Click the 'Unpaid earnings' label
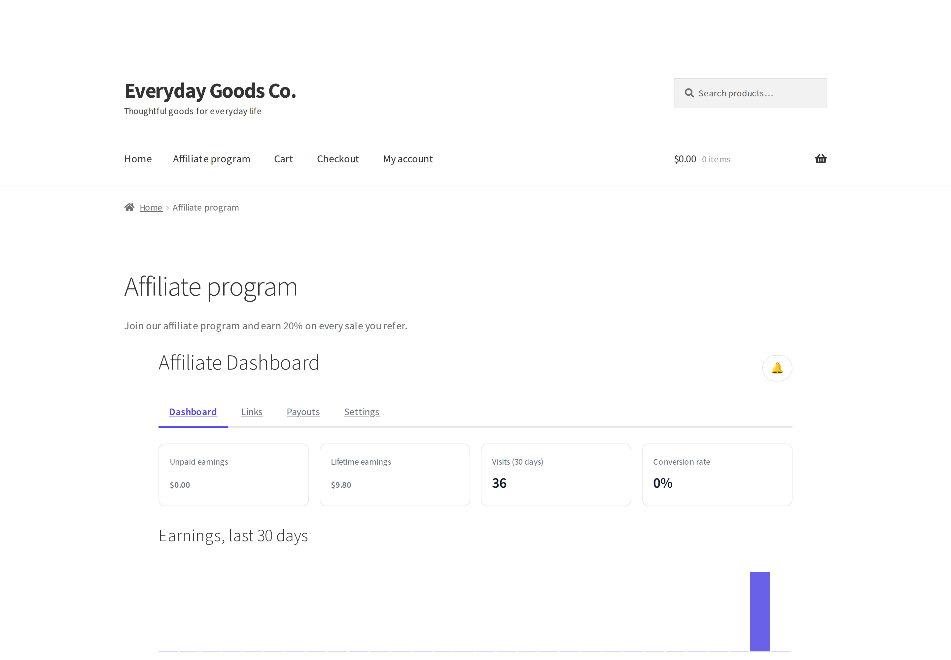The height and width of the screenshot is (660, 951). 199,462
